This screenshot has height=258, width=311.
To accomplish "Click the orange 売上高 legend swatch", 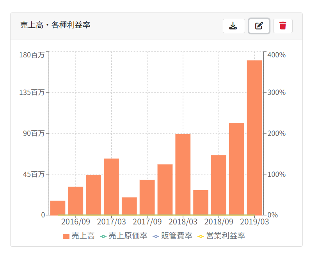I will (66, 237).
